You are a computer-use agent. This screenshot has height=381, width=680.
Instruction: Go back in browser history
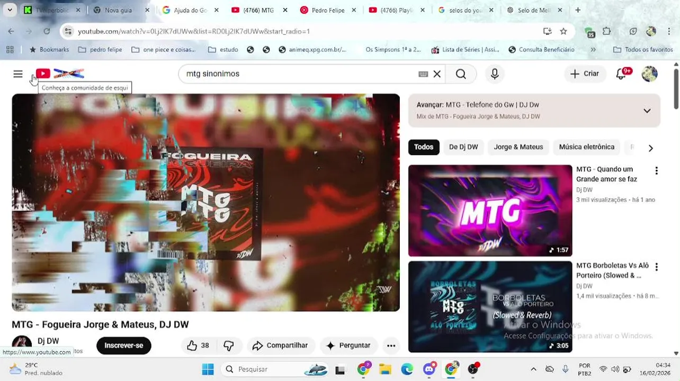tap(11, 31)
